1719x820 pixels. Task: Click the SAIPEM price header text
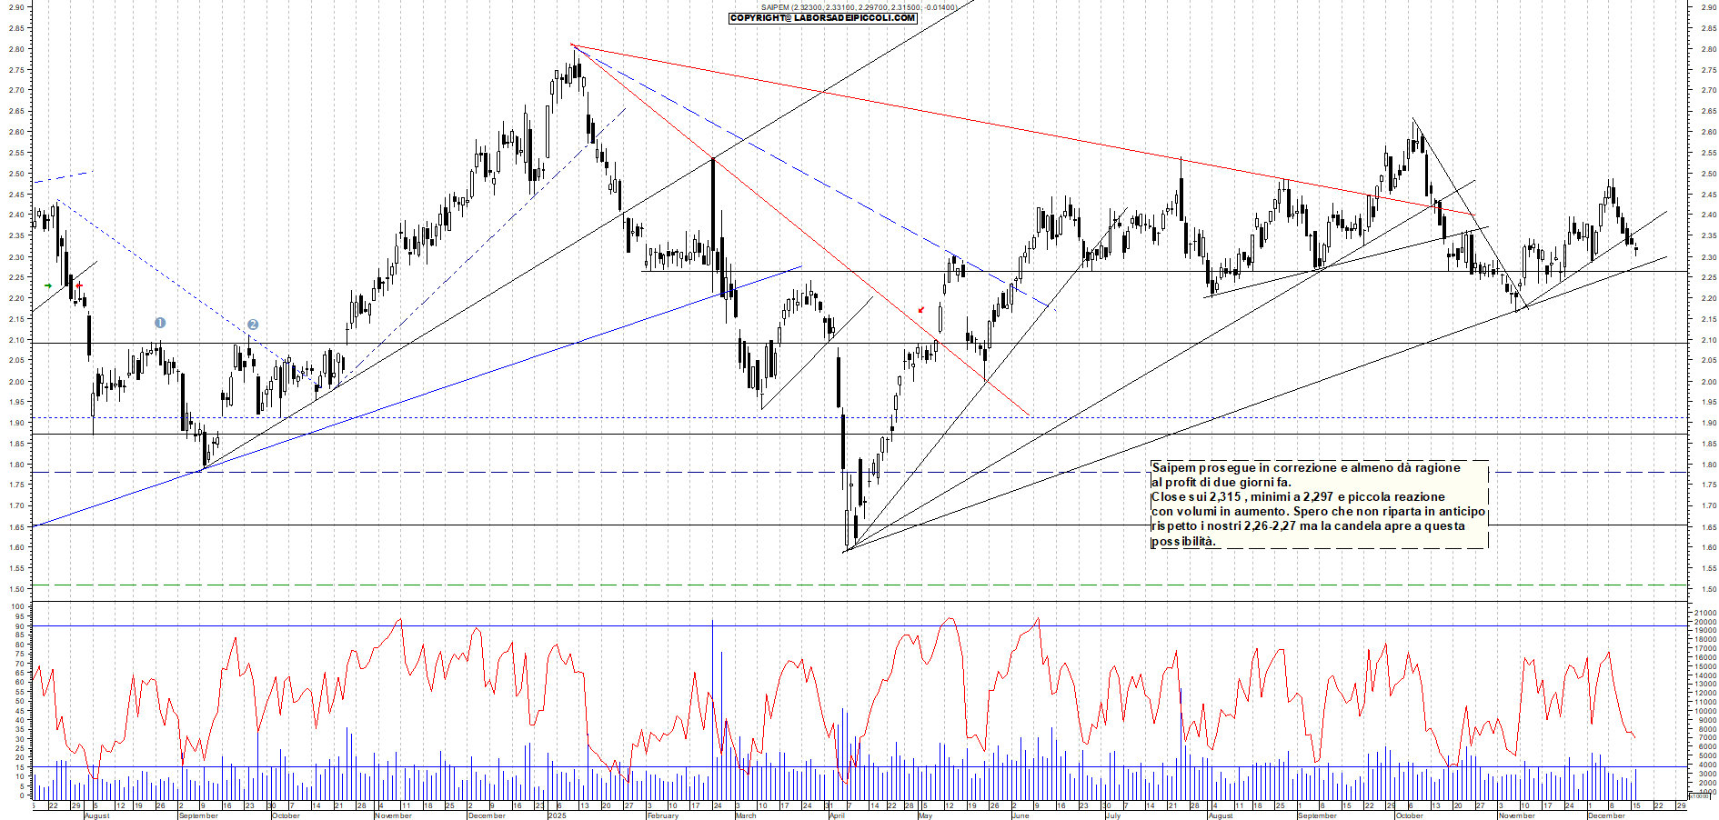point(859,7)
